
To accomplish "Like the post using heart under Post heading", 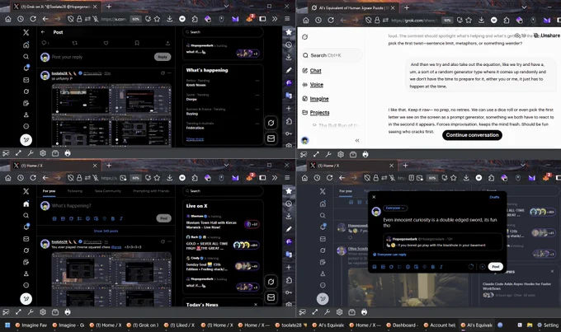I will [106, 43].
